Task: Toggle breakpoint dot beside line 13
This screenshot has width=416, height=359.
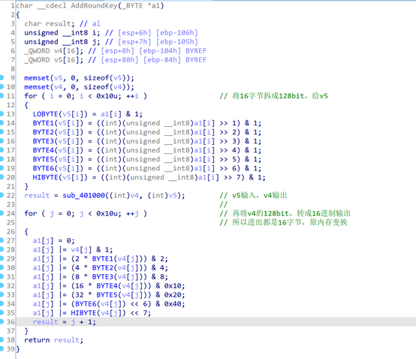Action: tap(2, 114)
